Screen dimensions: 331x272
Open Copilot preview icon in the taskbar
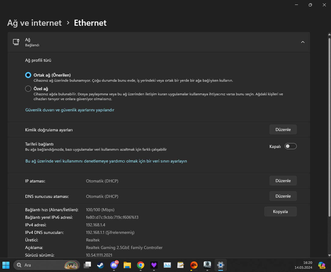click(x=321, y=265)
